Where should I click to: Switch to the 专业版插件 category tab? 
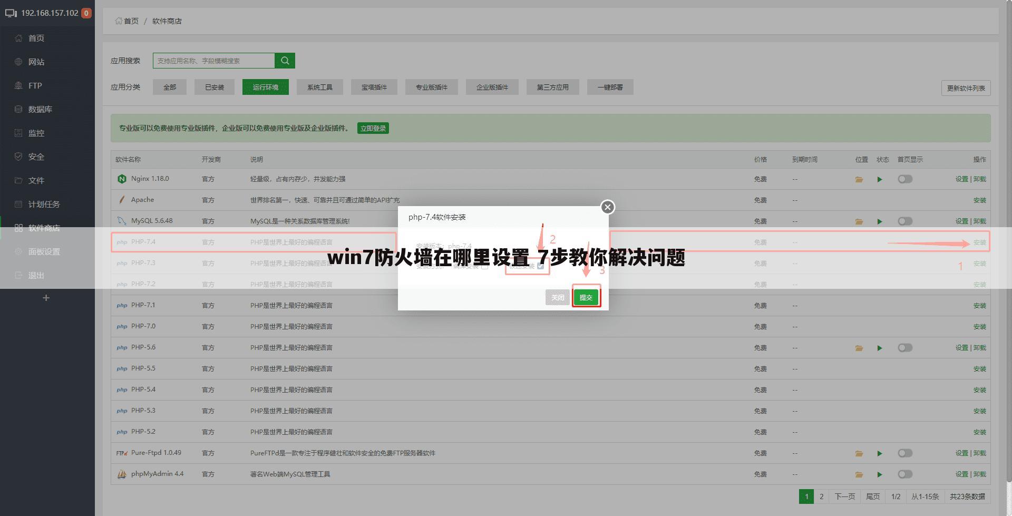[x=432, y=87]
